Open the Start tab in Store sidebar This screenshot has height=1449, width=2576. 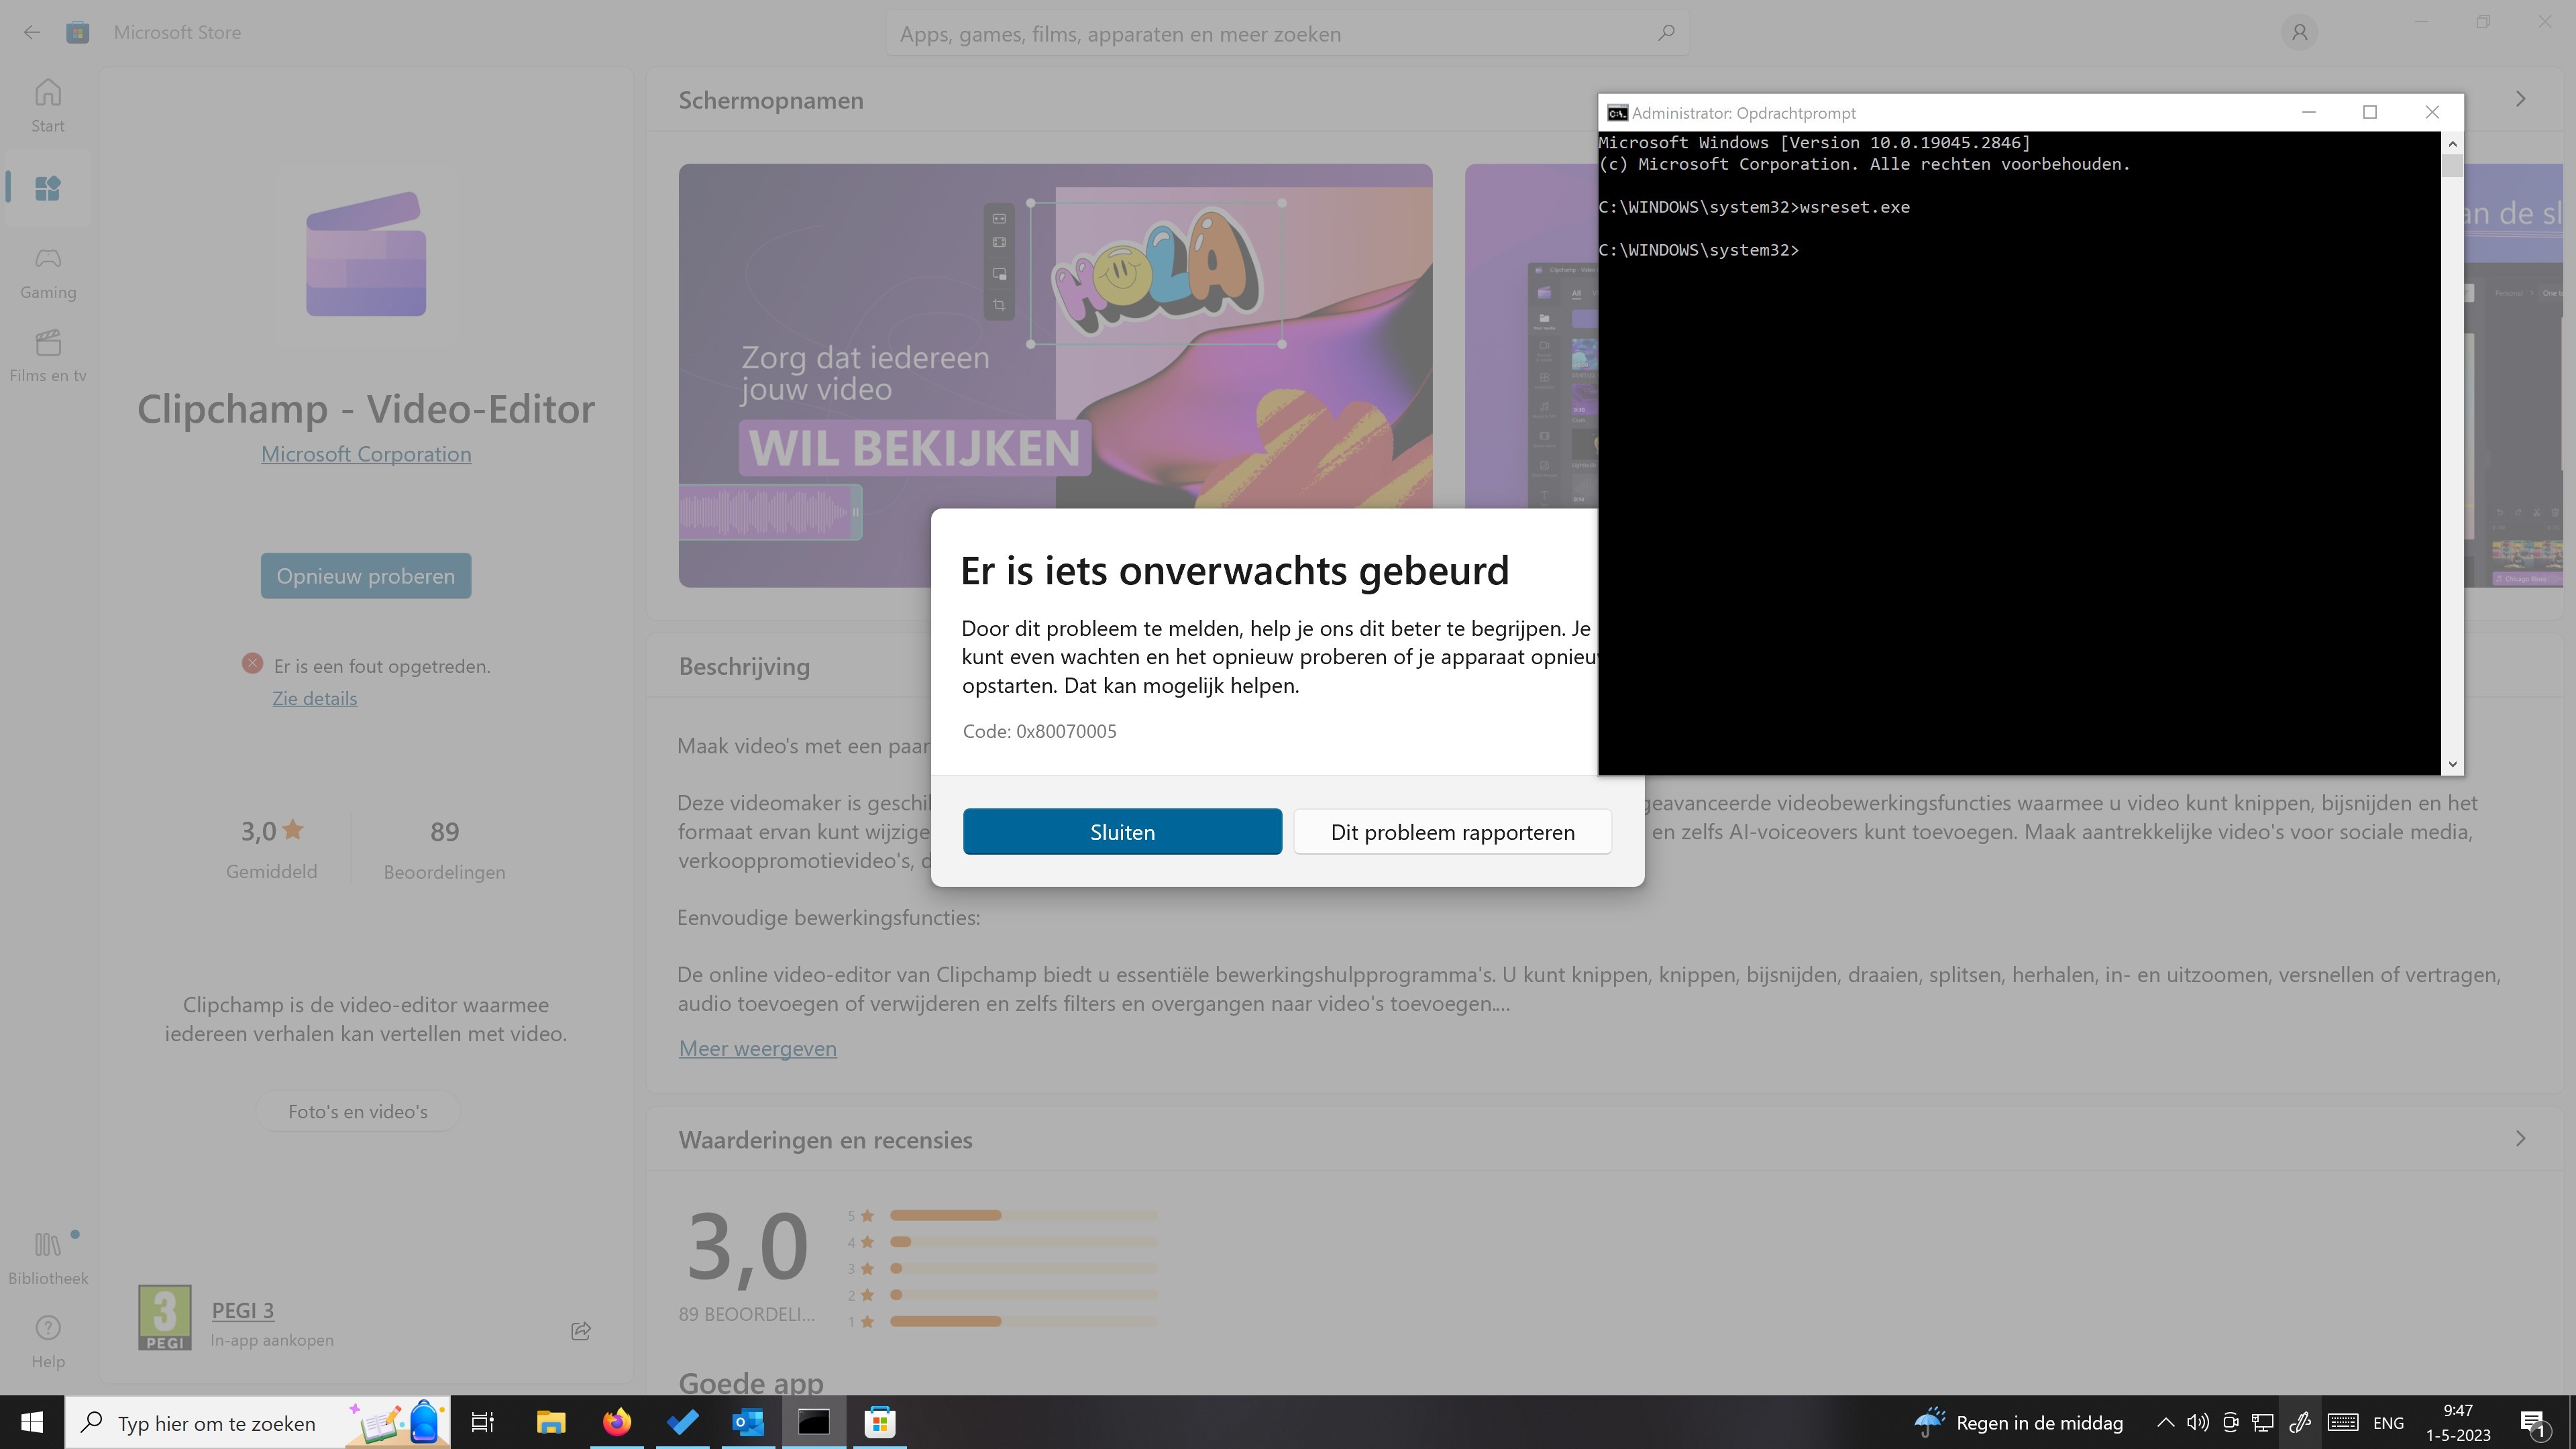(47, 106)
